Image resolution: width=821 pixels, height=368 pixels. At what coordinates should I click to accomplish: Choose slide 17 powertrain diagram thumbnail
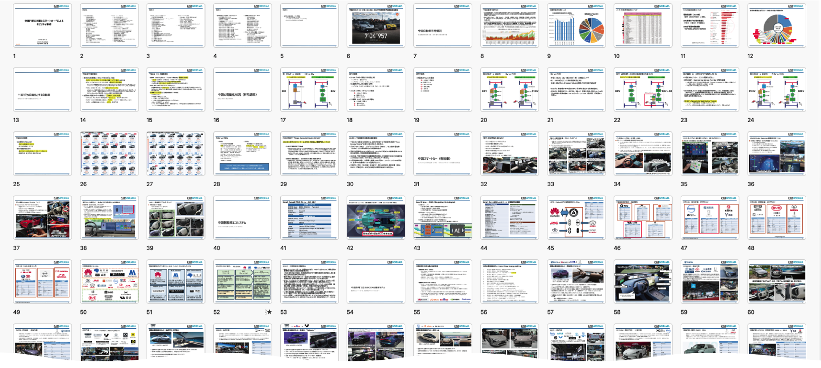309,89
